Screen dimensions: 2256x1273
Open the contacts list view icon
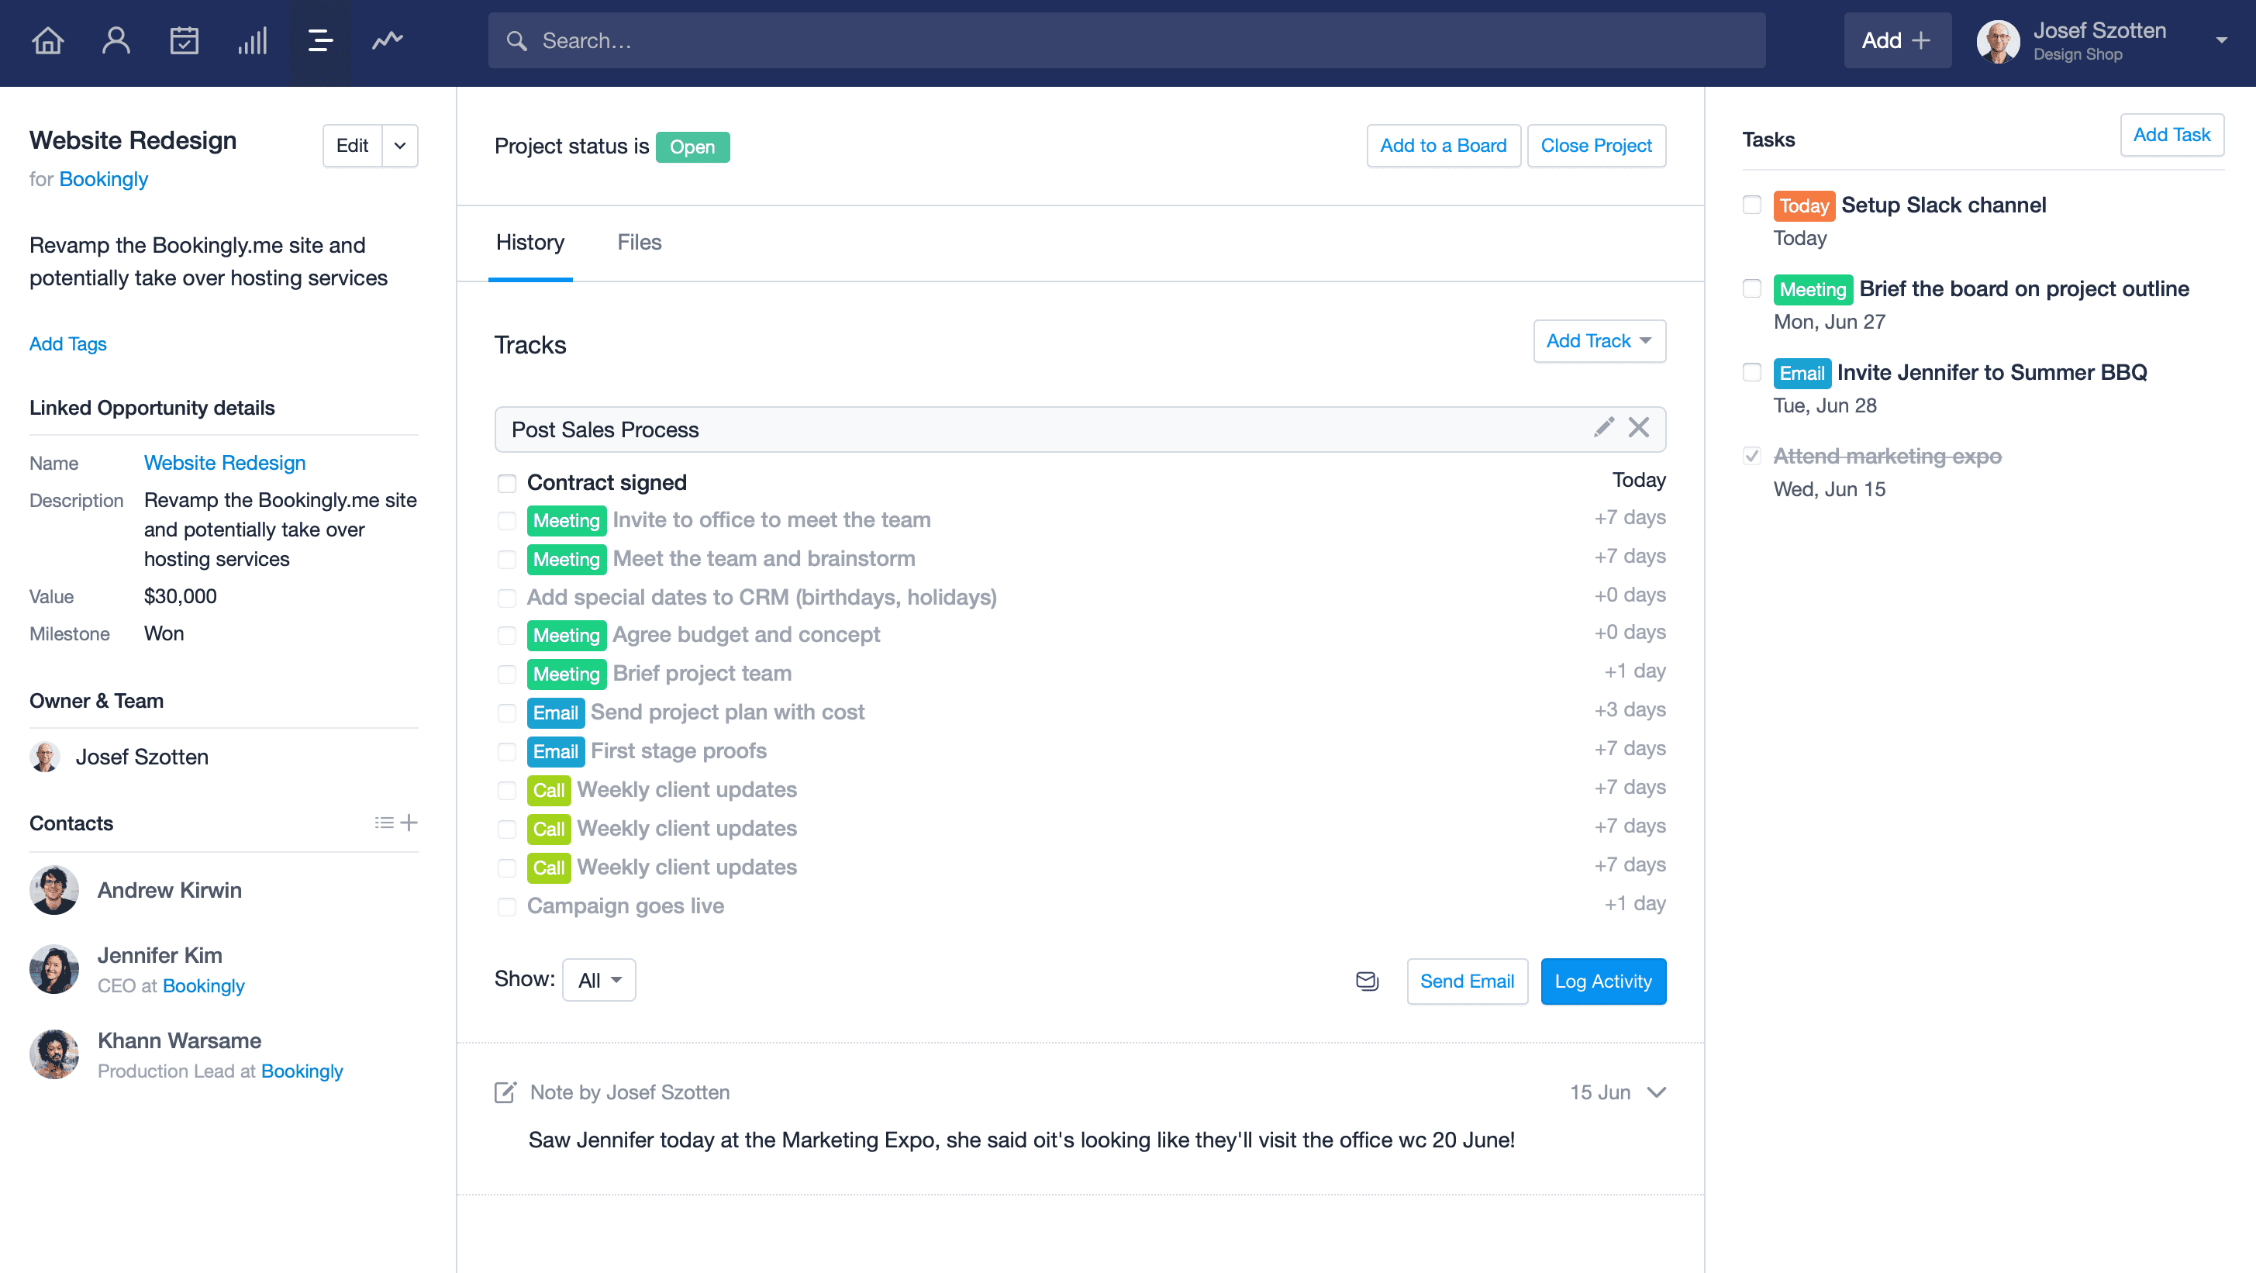click(x=384, y=822)
